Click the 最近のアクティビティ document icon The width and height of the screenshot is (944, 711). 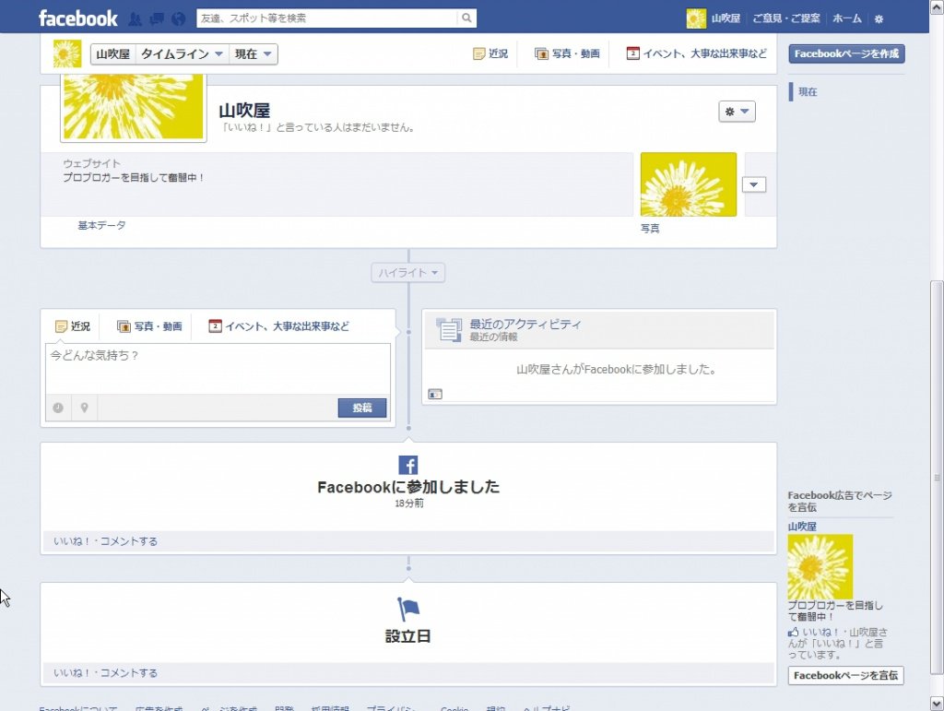(x=449, y=330)
